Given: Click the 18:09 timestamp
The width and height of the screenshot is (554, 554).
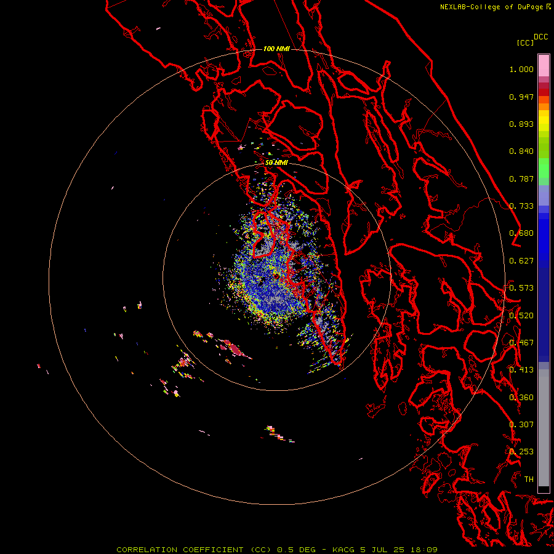Looking at the screenshot, I should point(424,550).
